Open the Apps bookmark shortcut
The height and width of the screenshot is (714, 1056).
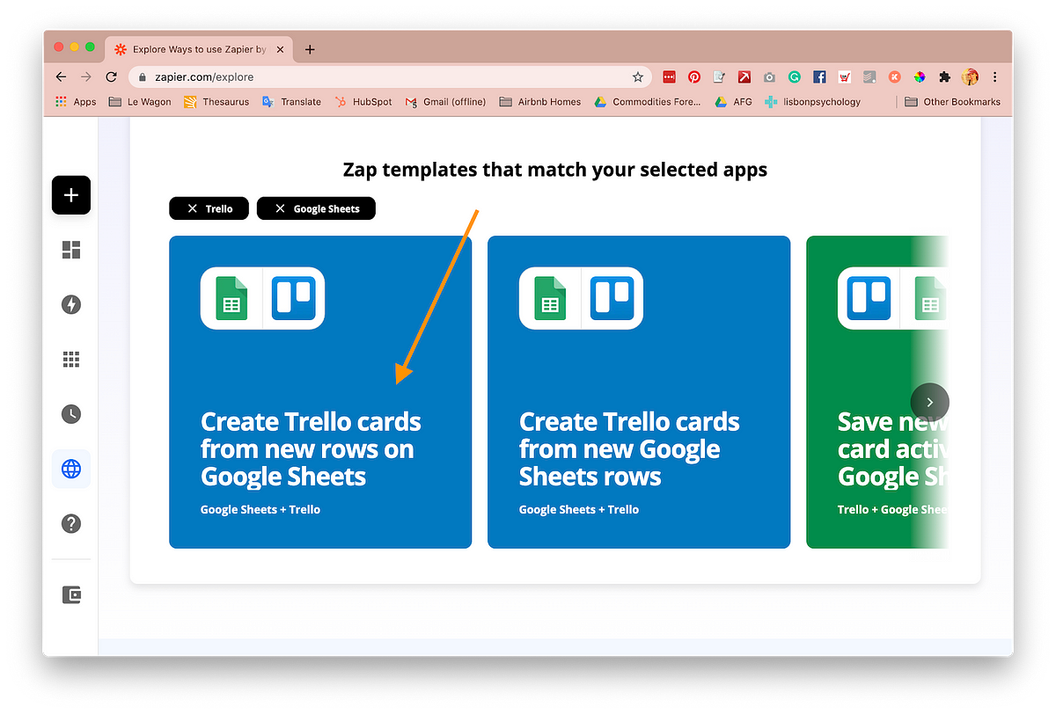[x=76, y=102]
